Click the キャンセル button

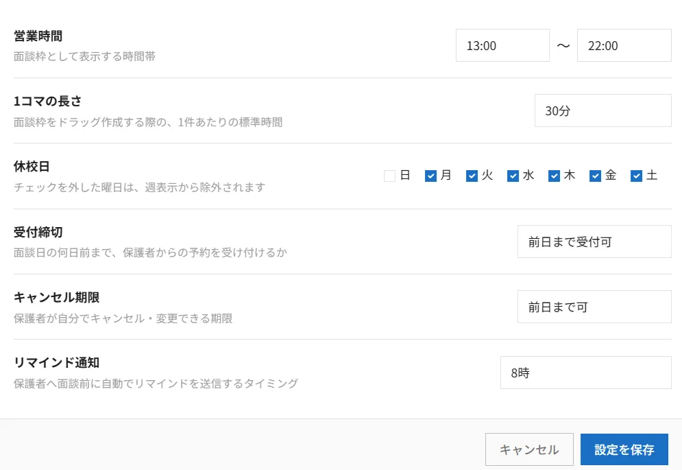pyautogui.click(x=529, y=449)
